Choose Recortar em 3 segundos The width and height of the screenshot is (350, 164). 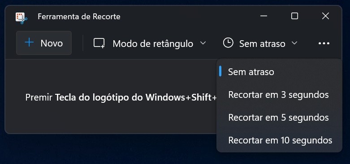point(279,95)
